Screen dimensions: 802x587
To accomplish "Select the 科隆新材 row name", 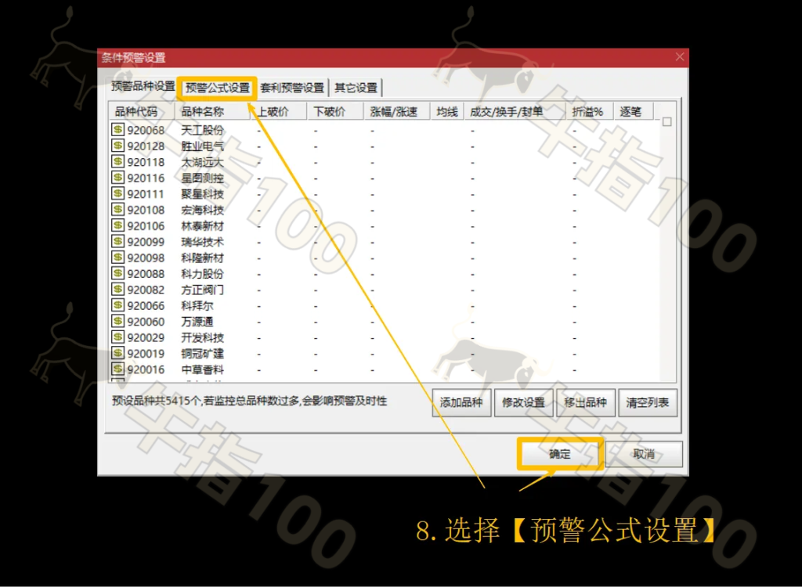I will coord(203,257).
